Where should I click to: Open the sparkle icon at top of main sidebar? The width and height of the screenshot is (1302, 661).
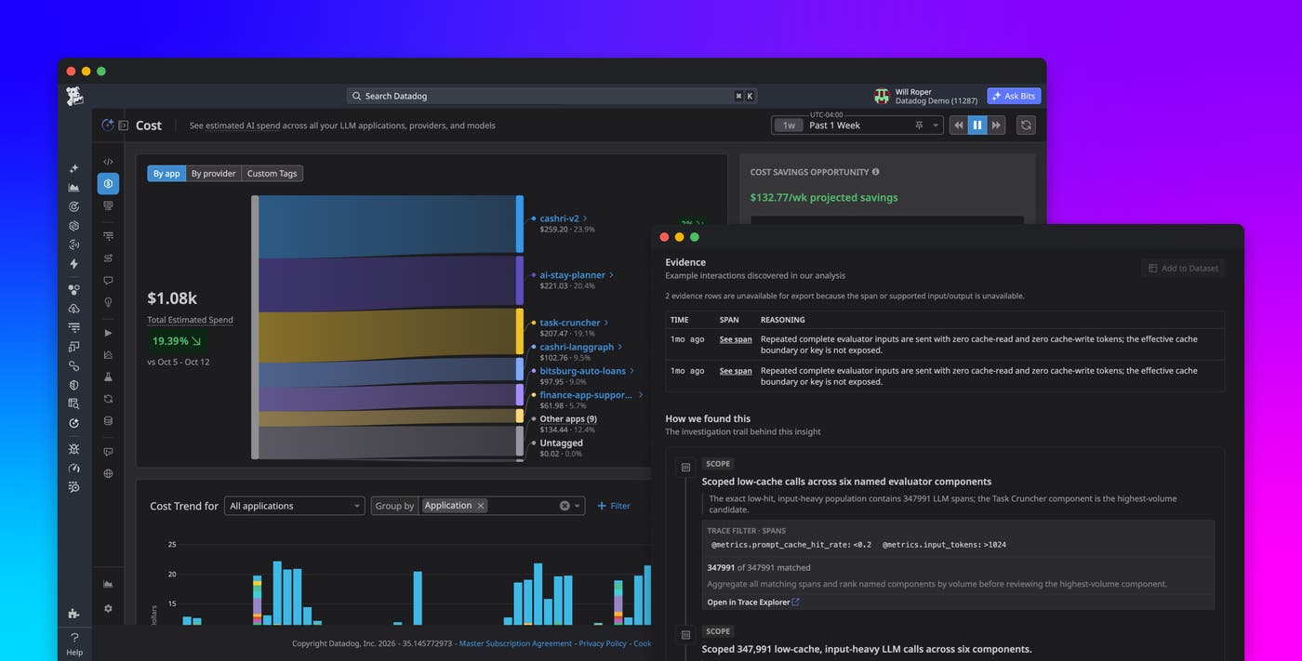73,168
